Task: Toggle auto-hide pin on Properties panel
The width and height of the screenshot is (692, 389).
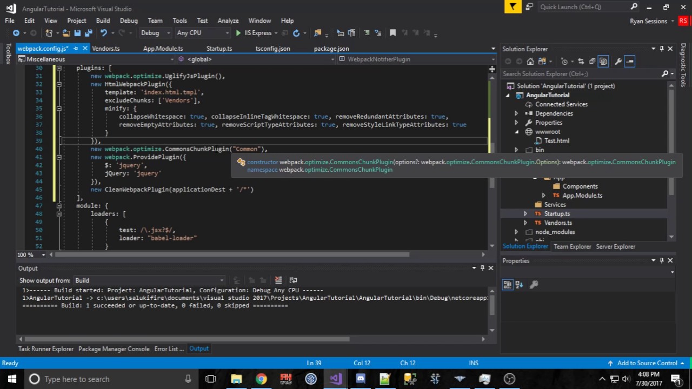Action: point(662,260)
